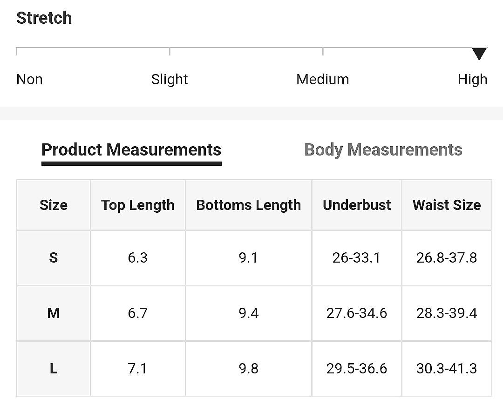Select the L size row label

point(54,369)
